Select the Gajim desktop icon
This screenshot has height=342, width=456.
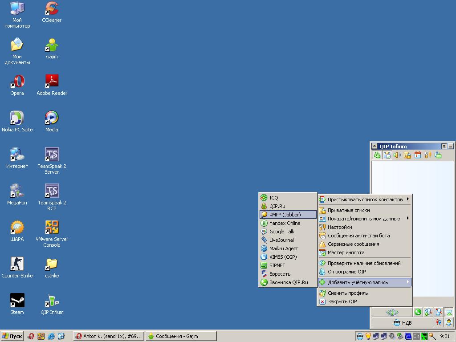click(x=52, y=49)
